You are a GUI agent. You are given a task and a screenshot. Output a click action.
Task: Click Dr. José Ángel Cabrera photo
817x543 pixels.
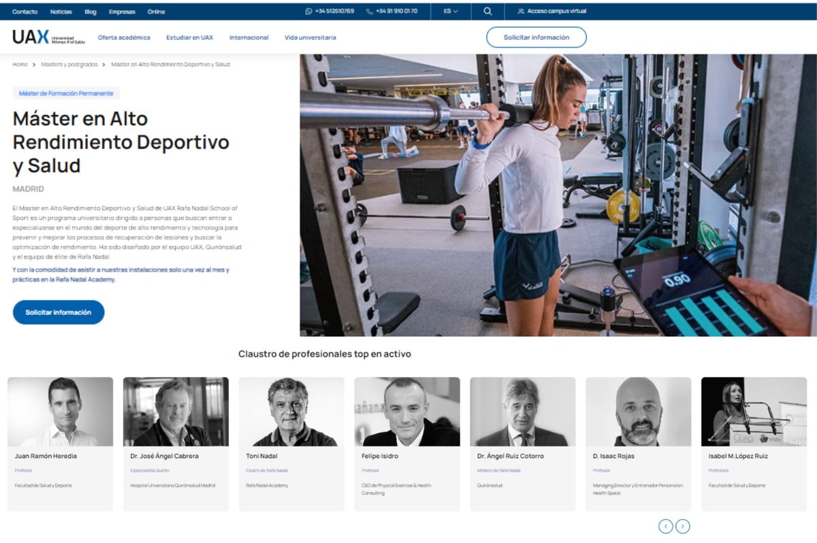point(176,412)
